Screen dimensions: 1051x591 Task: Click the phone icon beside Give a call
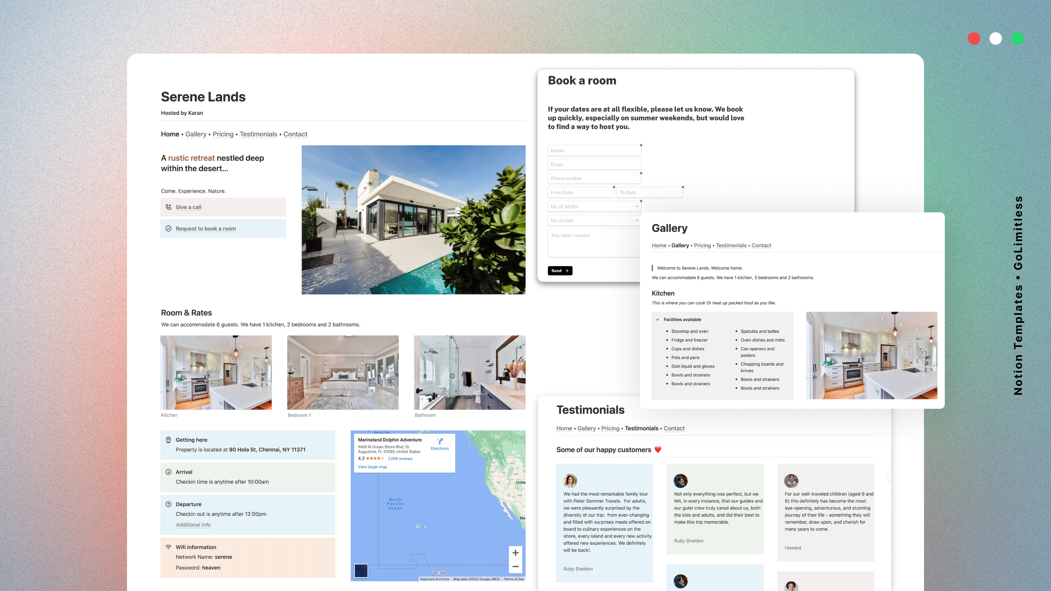click(168, 207)
